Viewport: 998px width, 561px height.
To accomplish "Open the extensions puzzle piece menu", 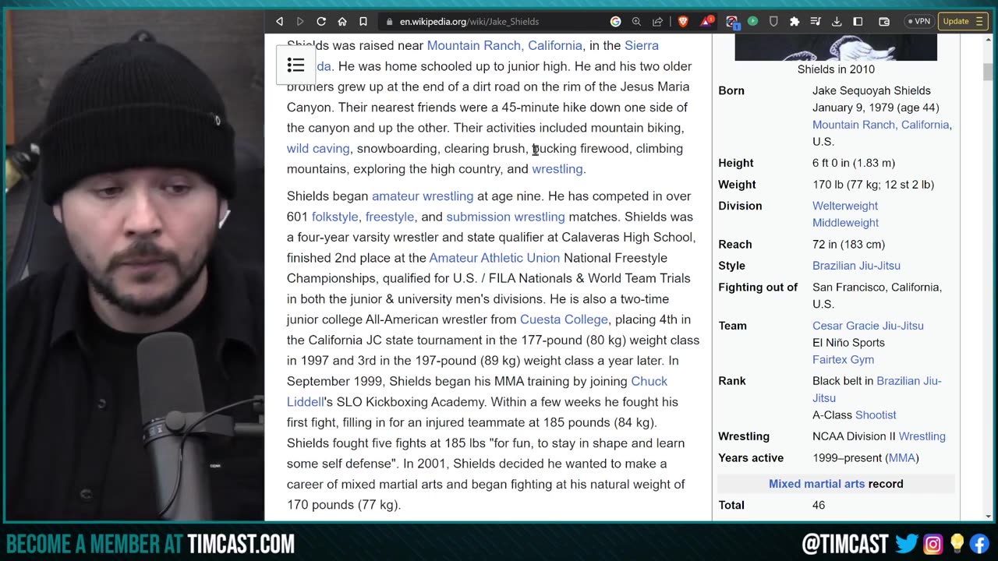I will pos(795,22).
